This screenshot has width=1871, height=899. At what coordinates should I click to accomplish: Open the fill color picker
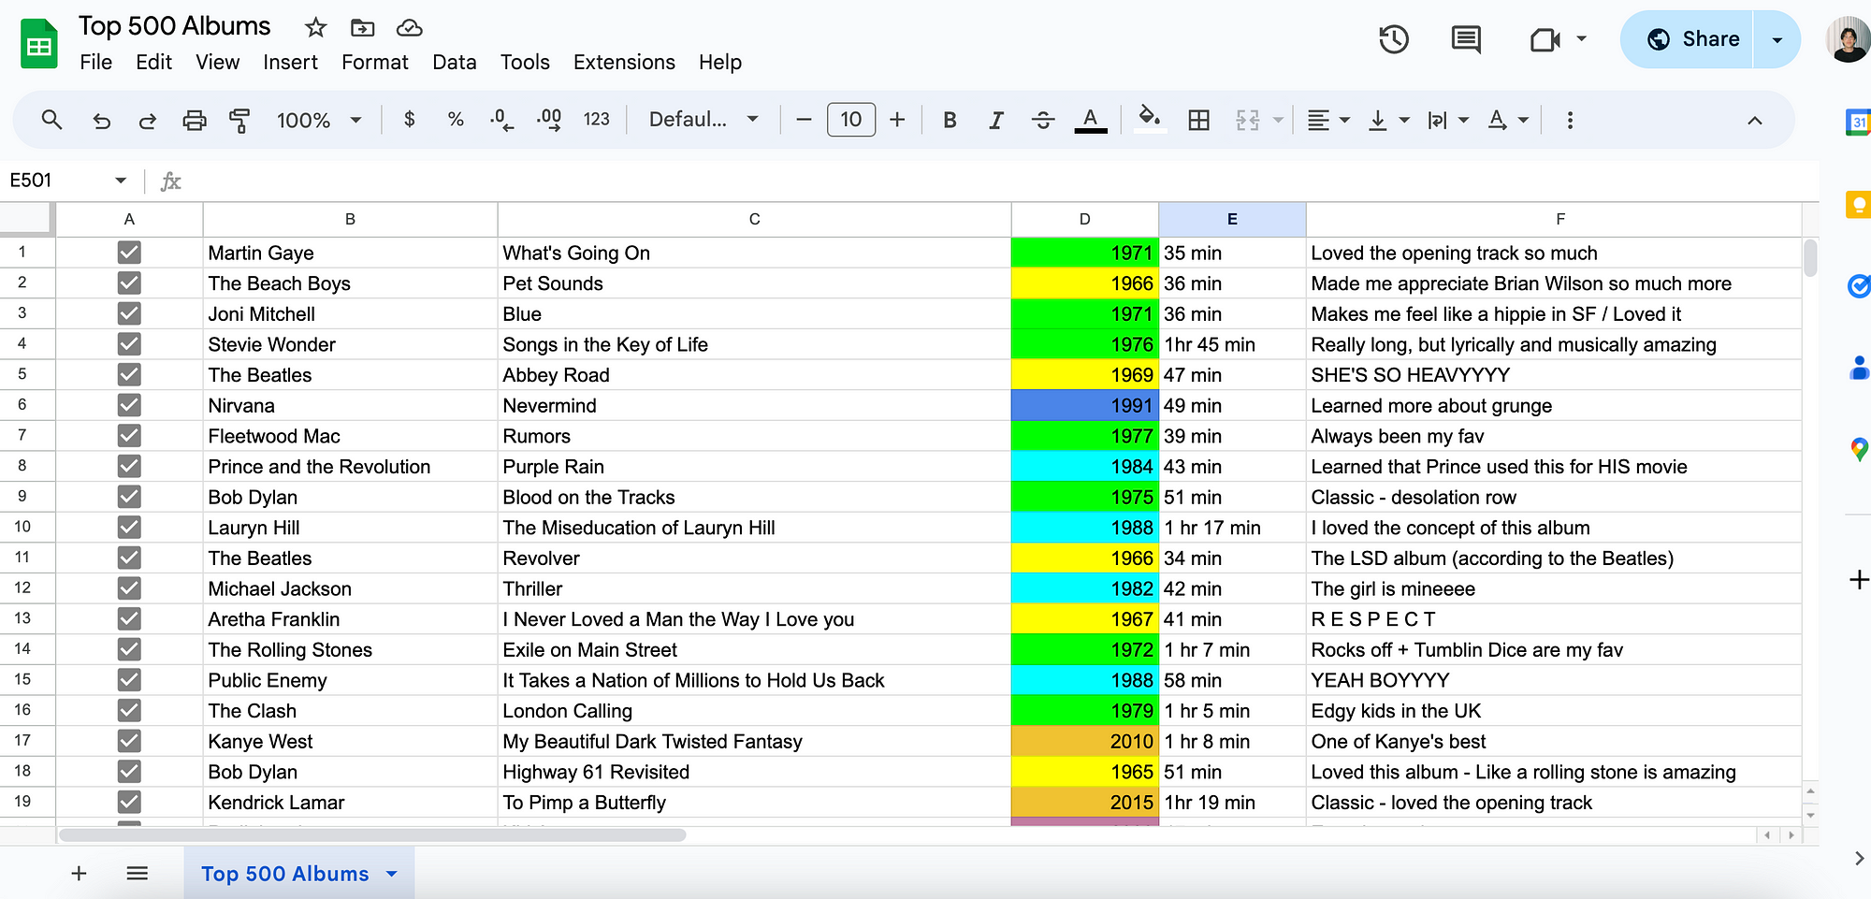(1150, 120)
